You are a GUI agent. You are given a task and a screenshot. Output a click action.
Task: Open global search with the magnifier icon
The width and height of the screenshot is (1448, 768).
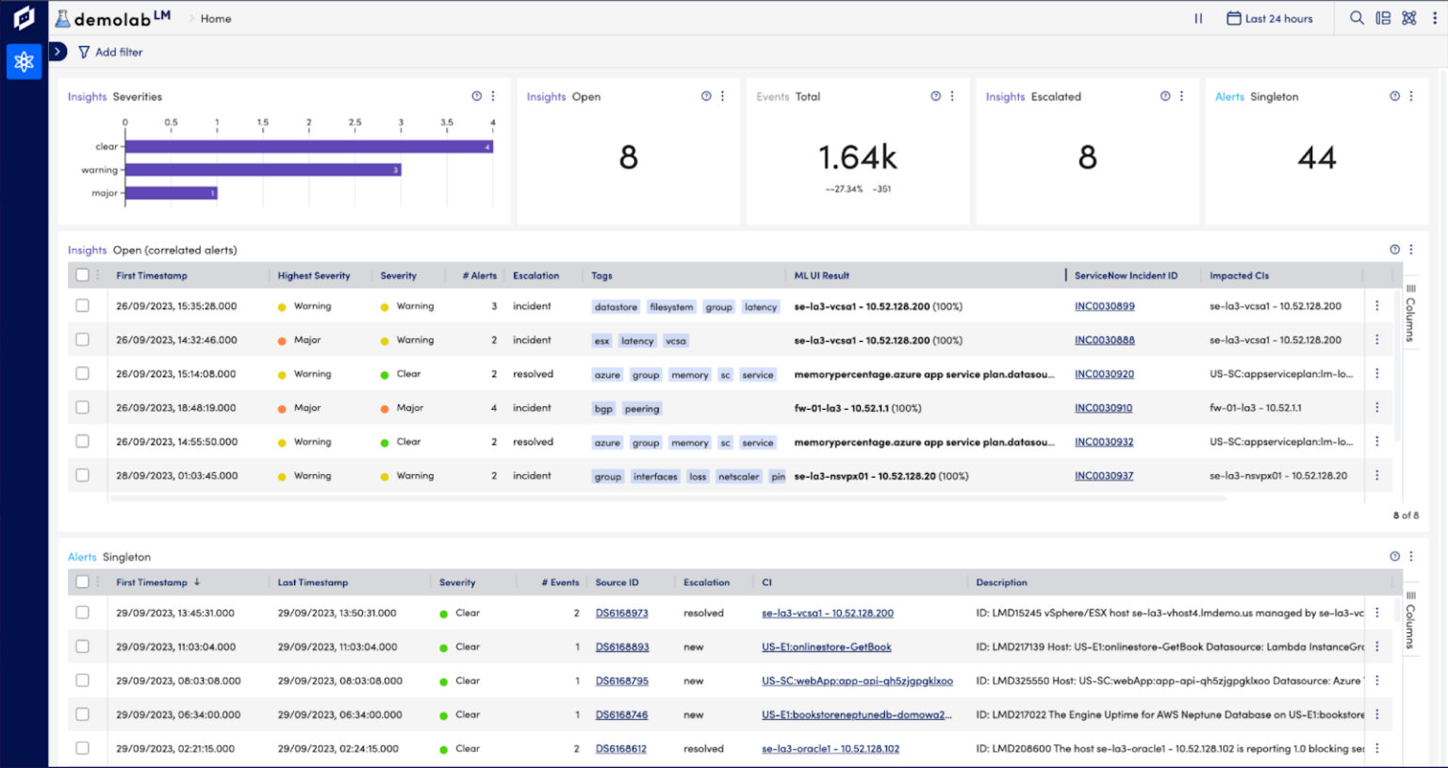(x=1356, y=18)
